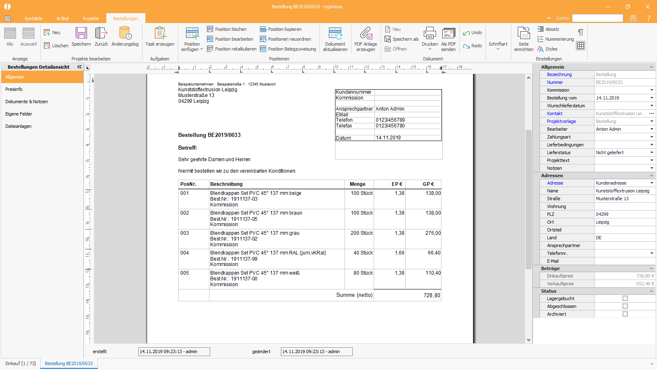Screen dimensions: 657x370
Task: Enable the Lagergebucht checkbox
Action: coord(625,298)
